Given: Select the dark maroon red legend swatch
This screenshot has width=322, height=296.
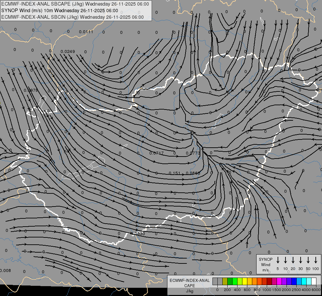Looking at the screenshot, I should click(x=269, y=281).
